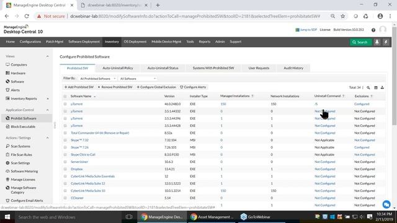
Task: Open Alerts in sidebar
Action: 15,90
